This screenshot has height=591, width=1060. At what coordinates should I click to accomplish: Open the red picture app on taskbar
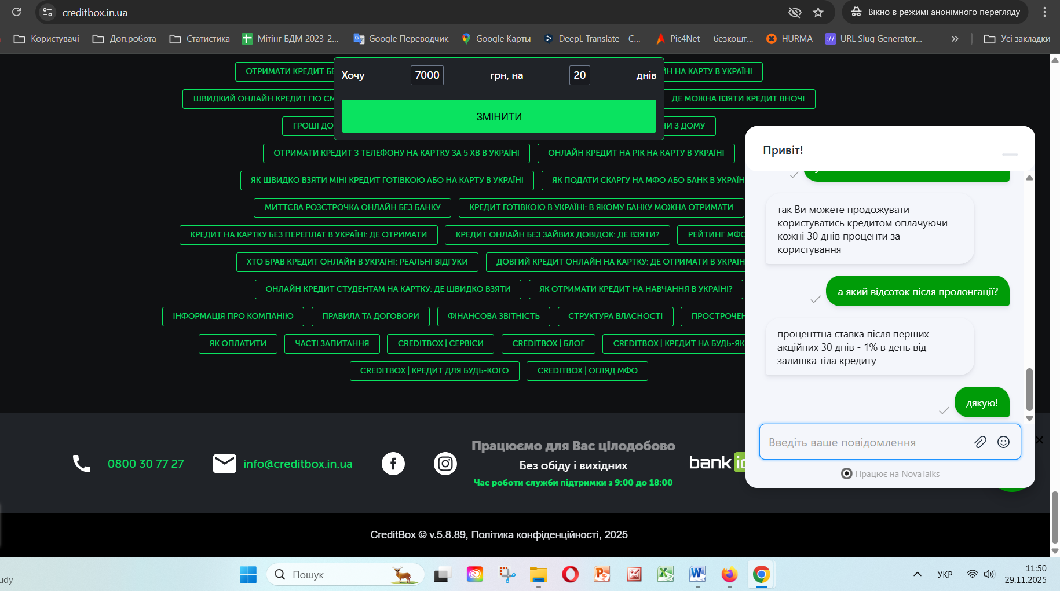[634, 574]
